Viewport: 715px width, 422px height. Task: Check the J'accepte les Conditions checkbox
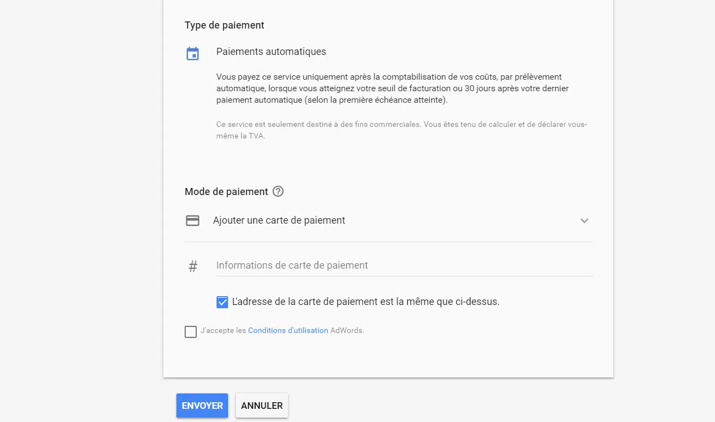pos(191,331)
